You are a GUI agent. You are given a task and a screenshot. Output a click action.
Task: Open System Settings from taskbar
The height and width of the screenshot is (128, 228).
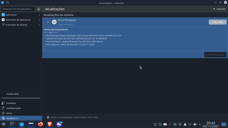[12, 124]
